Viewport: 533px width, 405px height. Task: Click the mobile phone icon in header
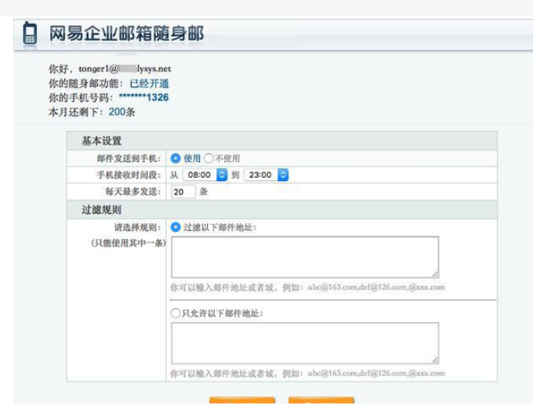pyautogui.click(x=29, y=33)
